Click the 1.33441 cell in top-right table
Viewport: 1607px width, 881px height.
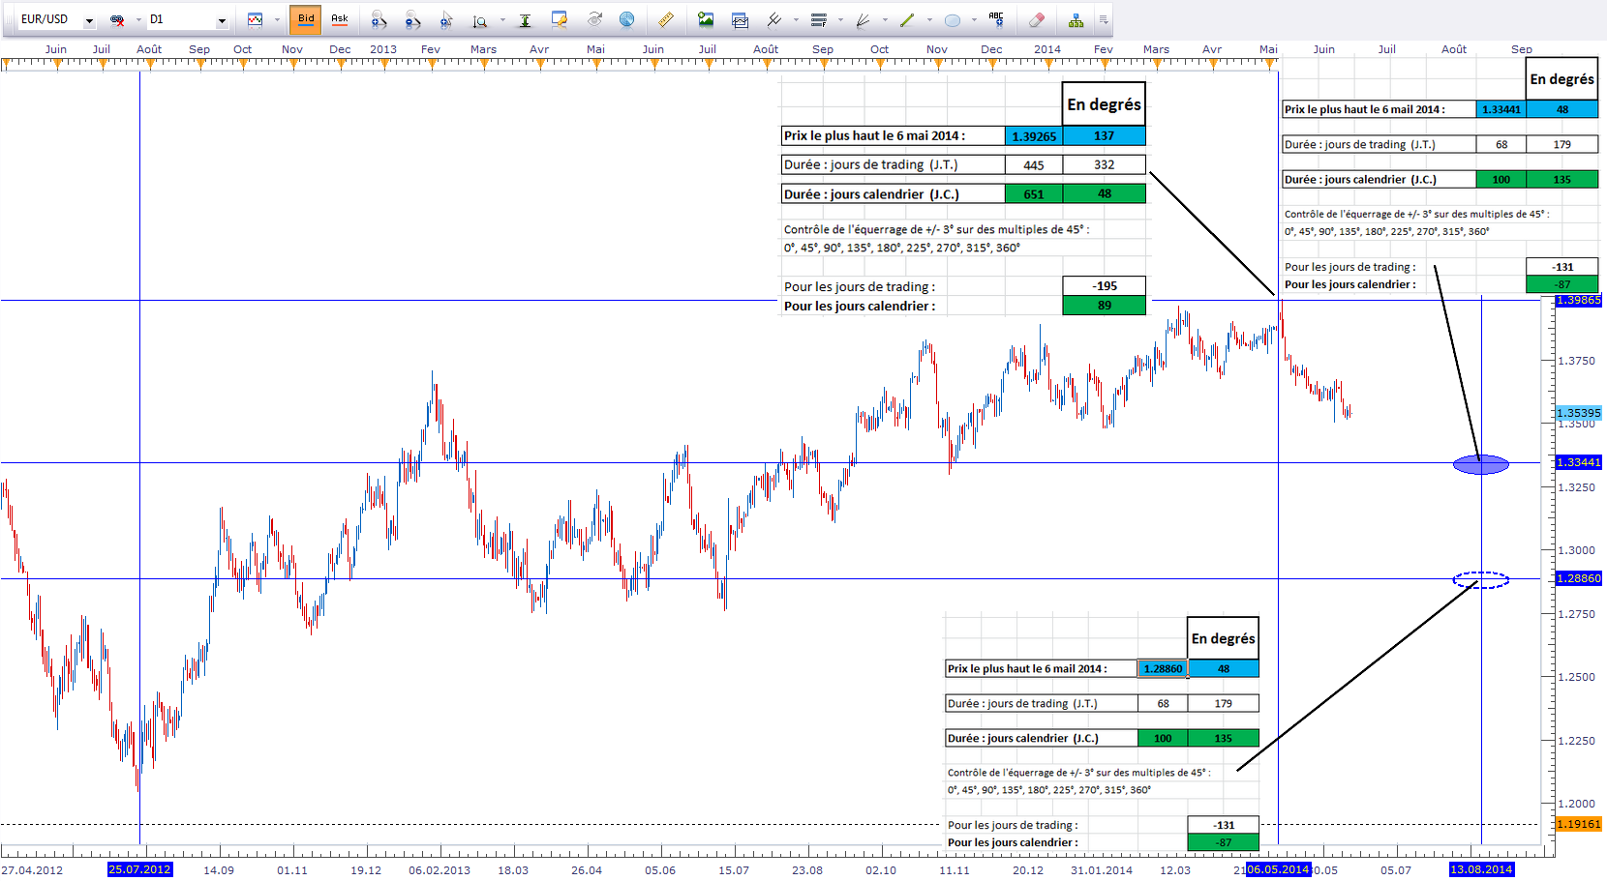(x=1501, y=109)
